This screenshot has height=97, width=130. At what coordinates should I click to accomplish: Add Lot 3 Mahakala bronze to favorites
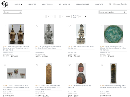pyautogui.click(x=70, y=26)
